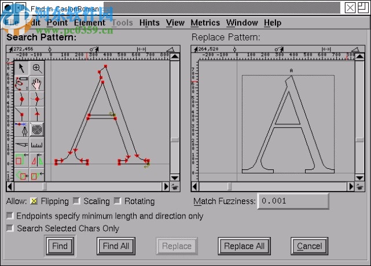Click the topmost red point of the Search Pattern A

point(105,66)
